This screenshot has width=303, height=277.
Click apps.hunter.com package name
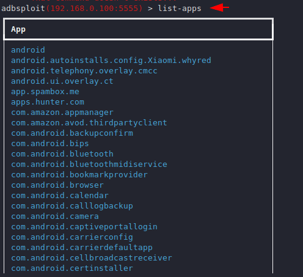pos(48,102)
